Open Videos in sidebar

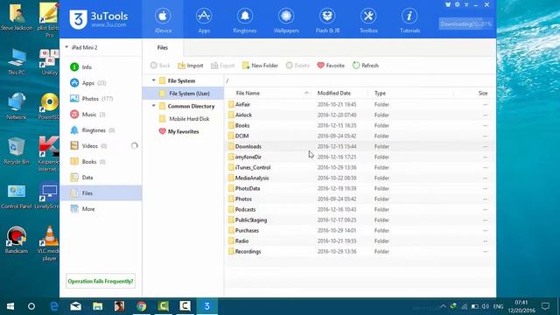point(101,146)
